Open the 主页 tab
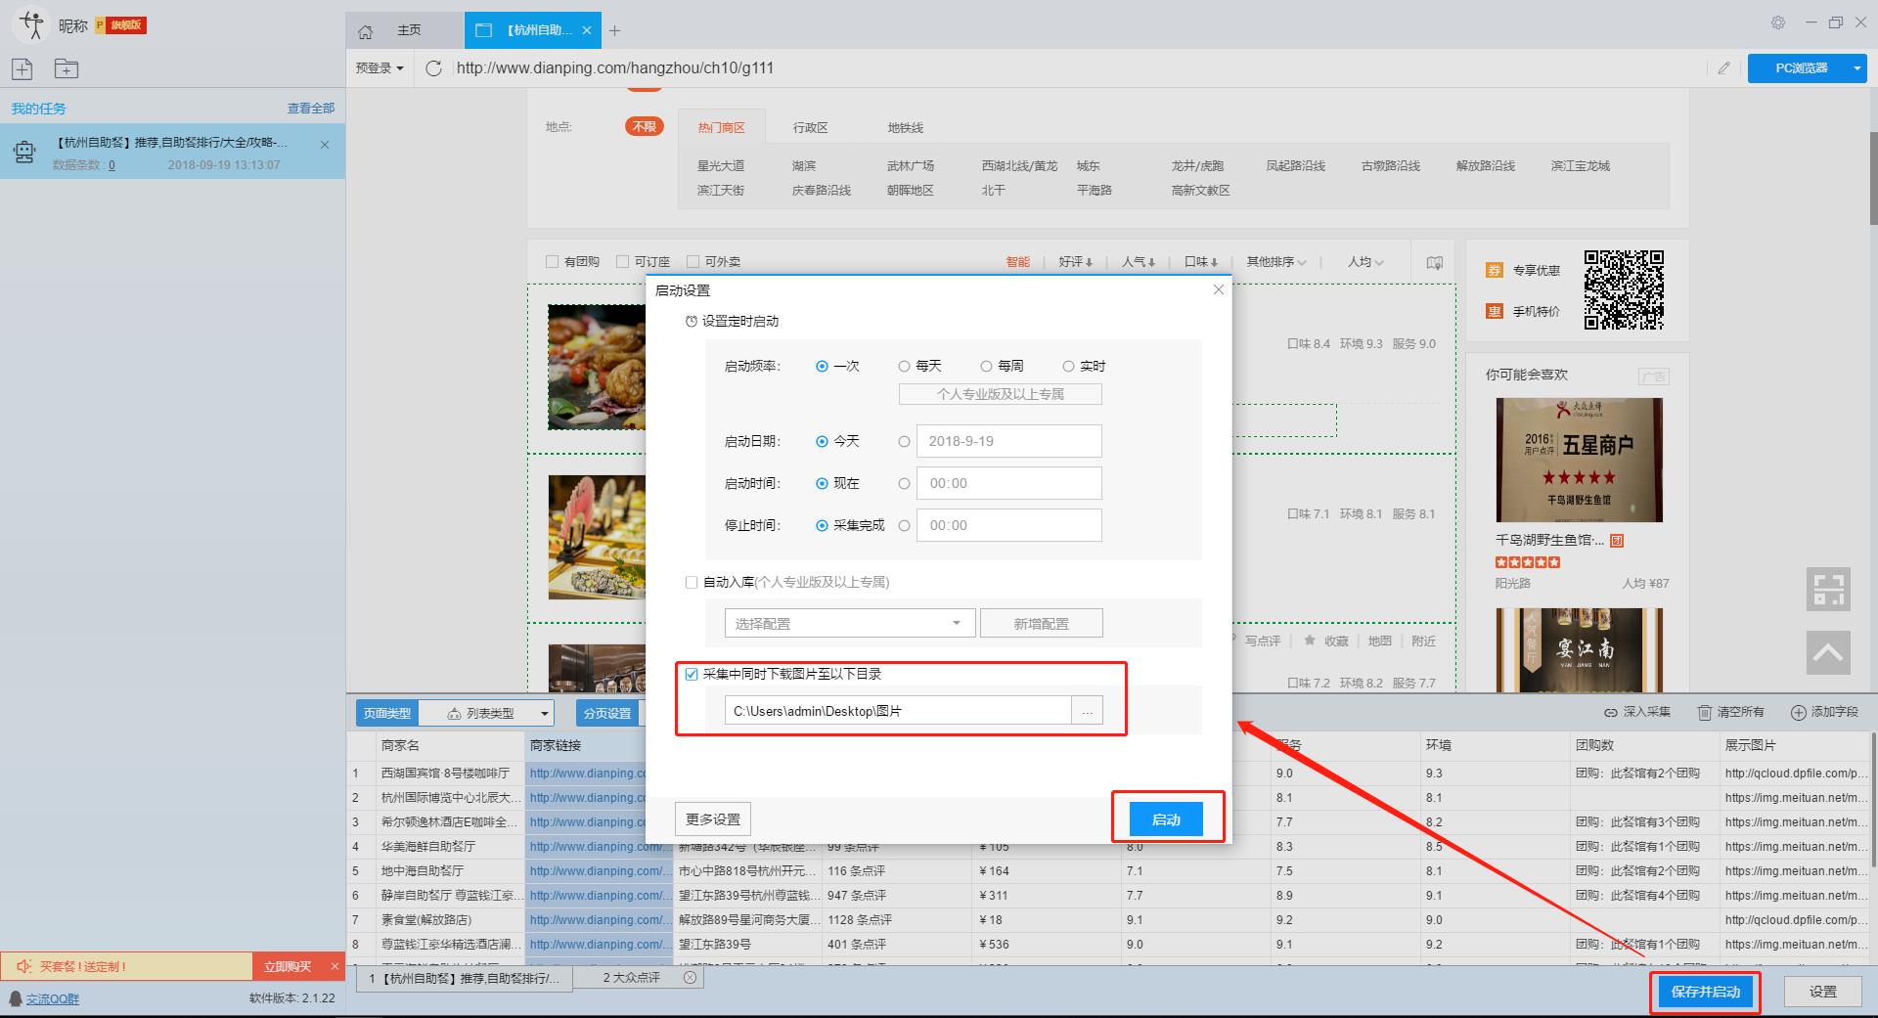This screenshot has width=1878, height=1018. pos(409,30)
